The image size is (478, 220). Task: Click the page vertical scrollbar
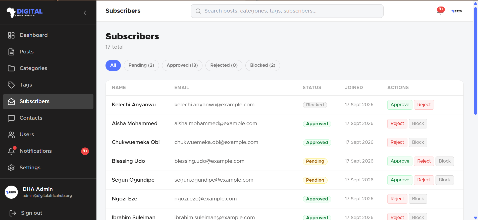475,61
